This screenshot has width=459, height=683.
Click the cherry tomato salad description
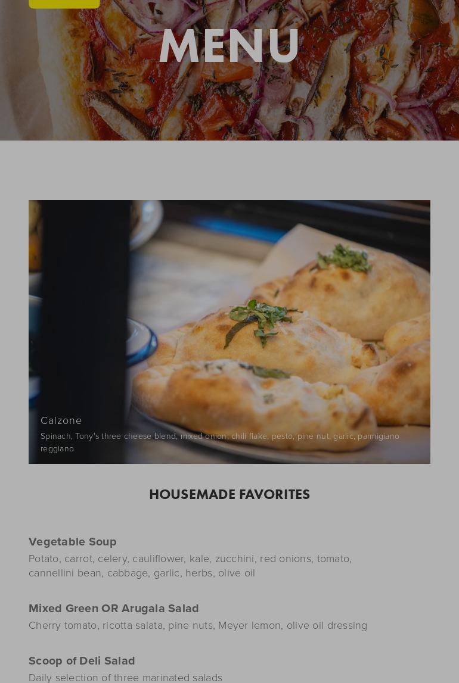[x=198, y=625]
